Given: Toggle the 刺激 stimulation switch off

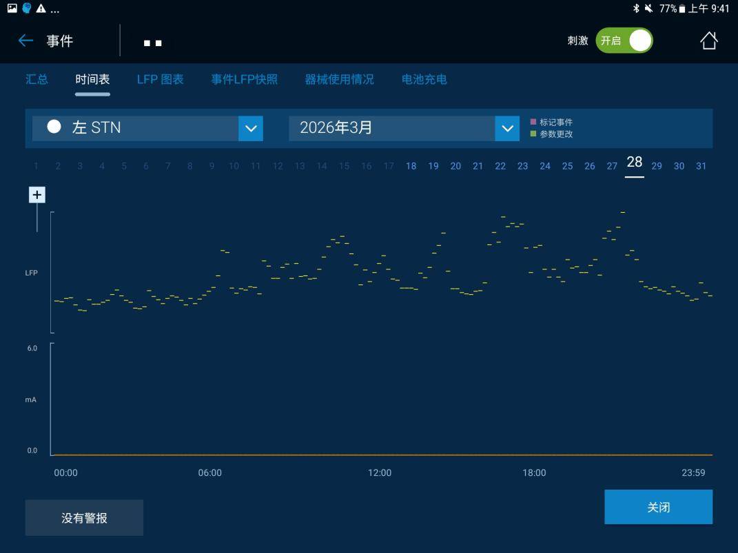Looking at the screenshot, I should coord(624,41).
